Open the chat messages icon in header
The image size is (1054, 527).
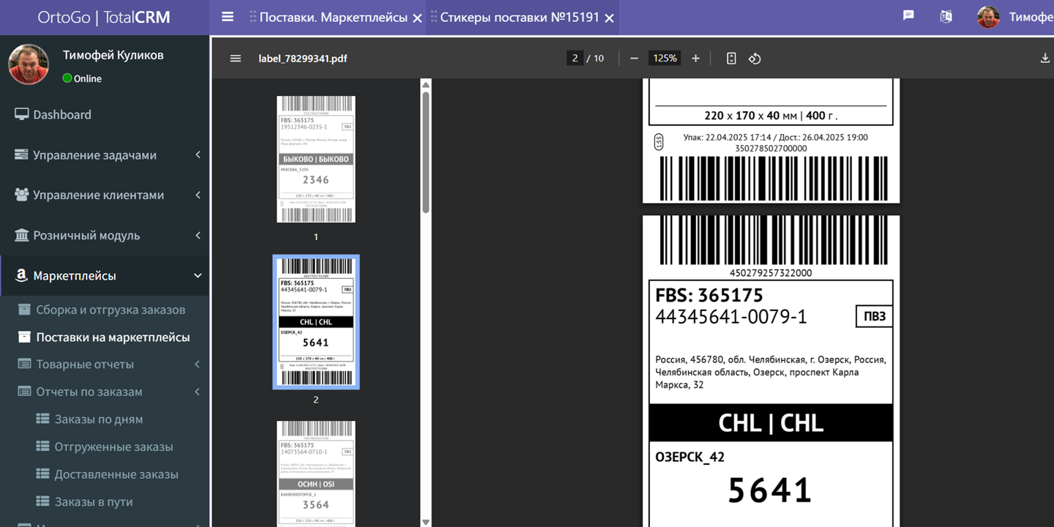908,15
